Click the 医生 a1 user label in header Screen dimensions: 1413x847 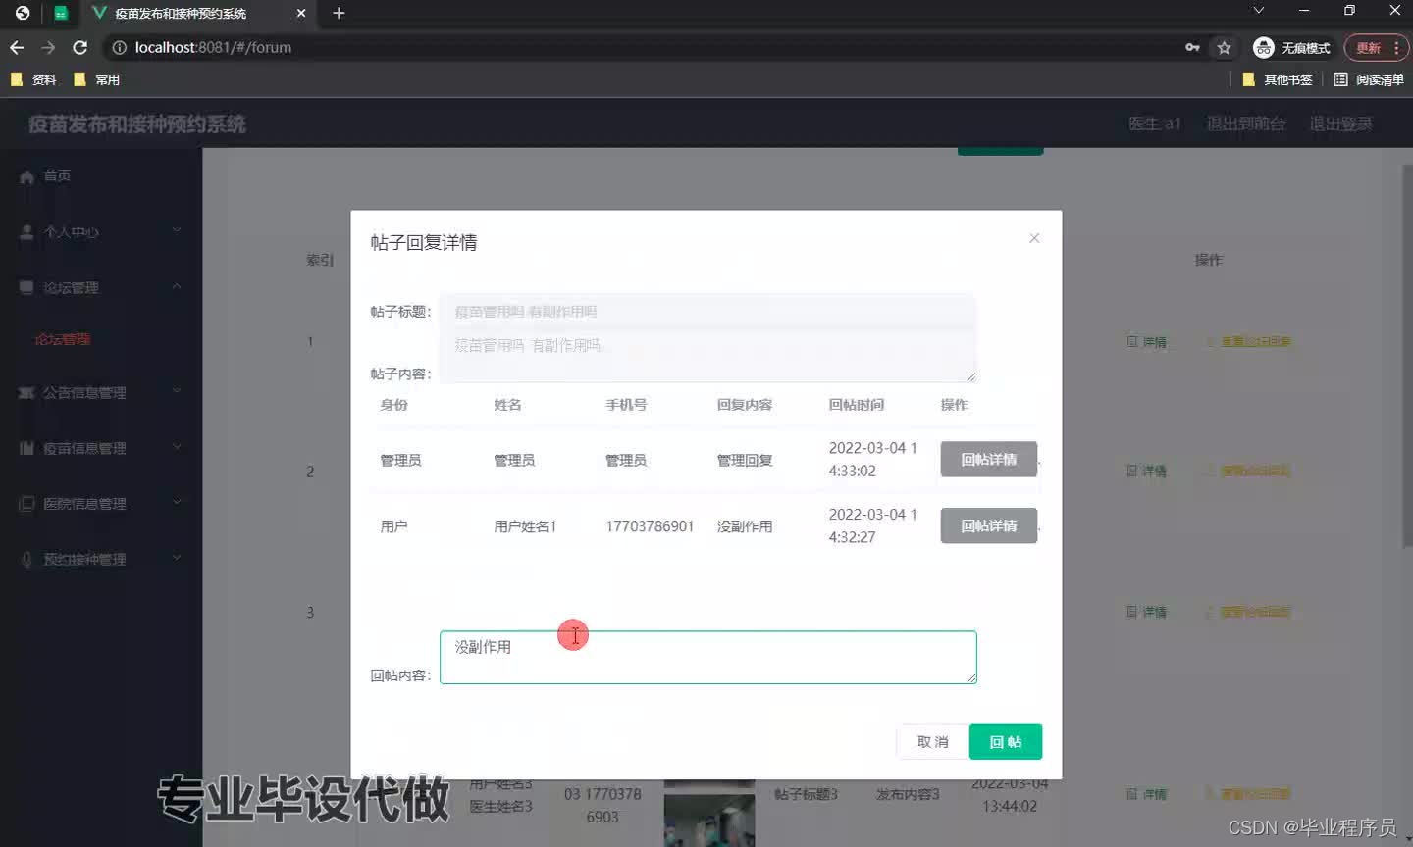(x=1154, y=124)
